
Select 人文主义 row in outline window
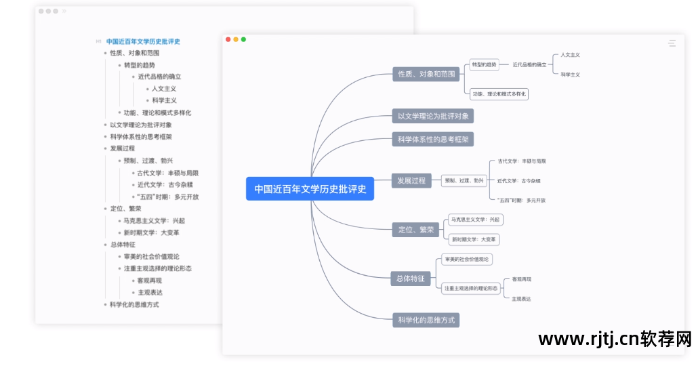pos(164,89)
